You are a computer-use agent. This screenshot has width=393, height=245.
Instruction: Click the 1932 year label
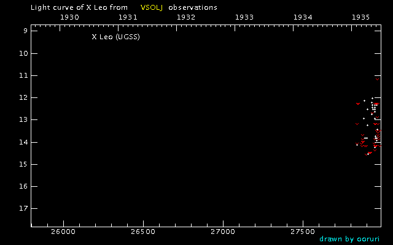(x=186, y=17)
